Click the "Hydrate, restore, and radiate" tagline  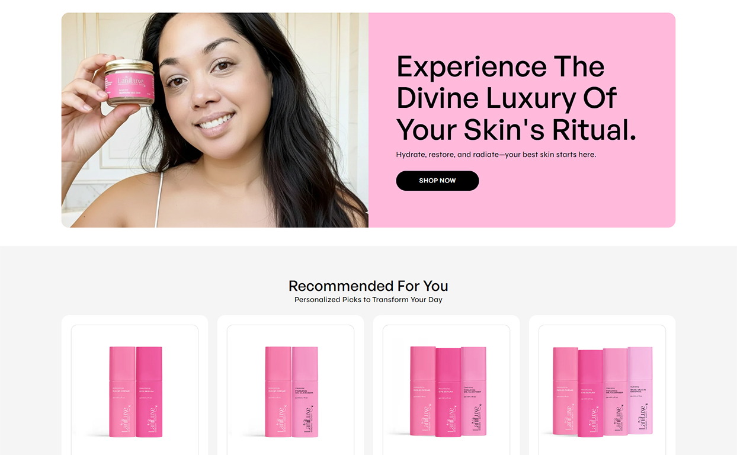[x=496, y=155]
